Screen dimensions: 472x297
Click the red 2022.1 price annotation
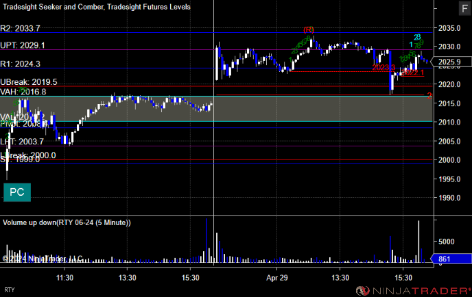click(413, 73)
